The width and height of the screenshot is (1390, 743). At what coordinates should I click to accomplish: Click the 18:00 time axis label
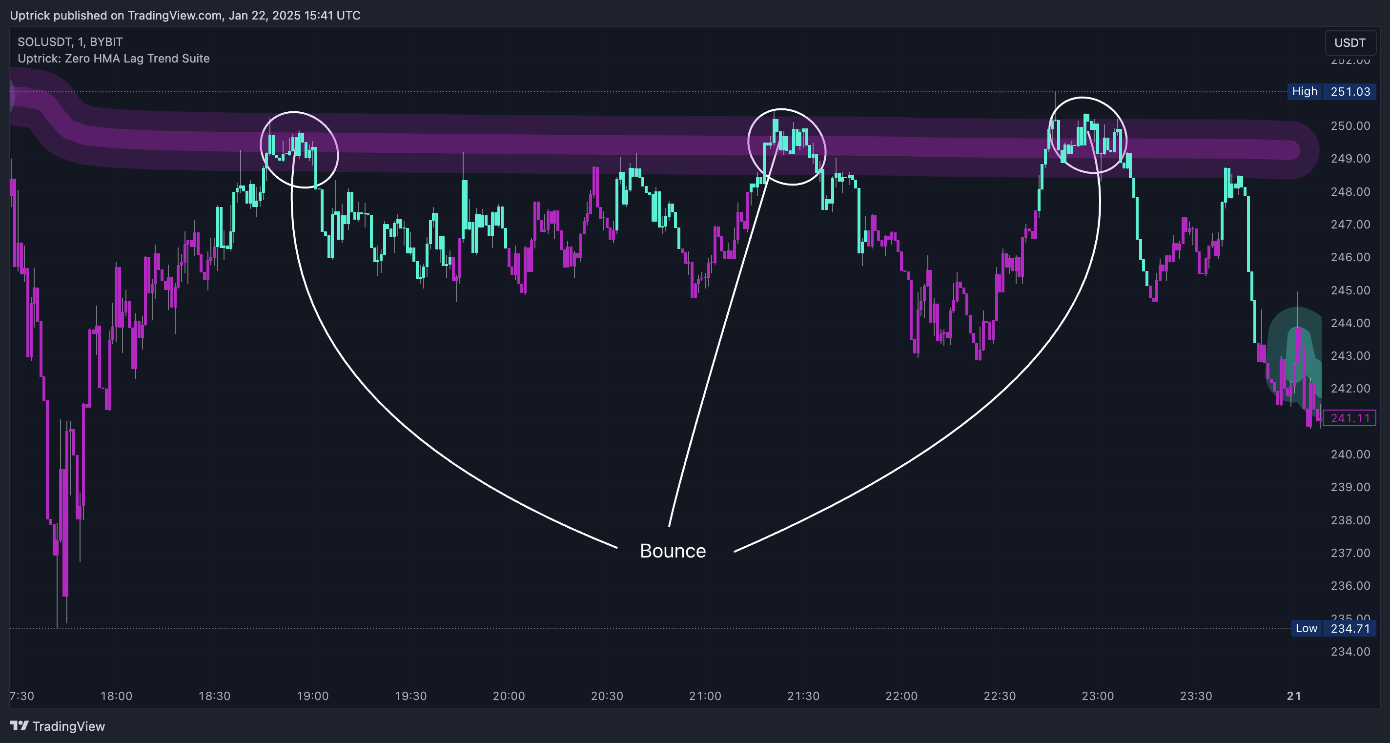[117, 696]
